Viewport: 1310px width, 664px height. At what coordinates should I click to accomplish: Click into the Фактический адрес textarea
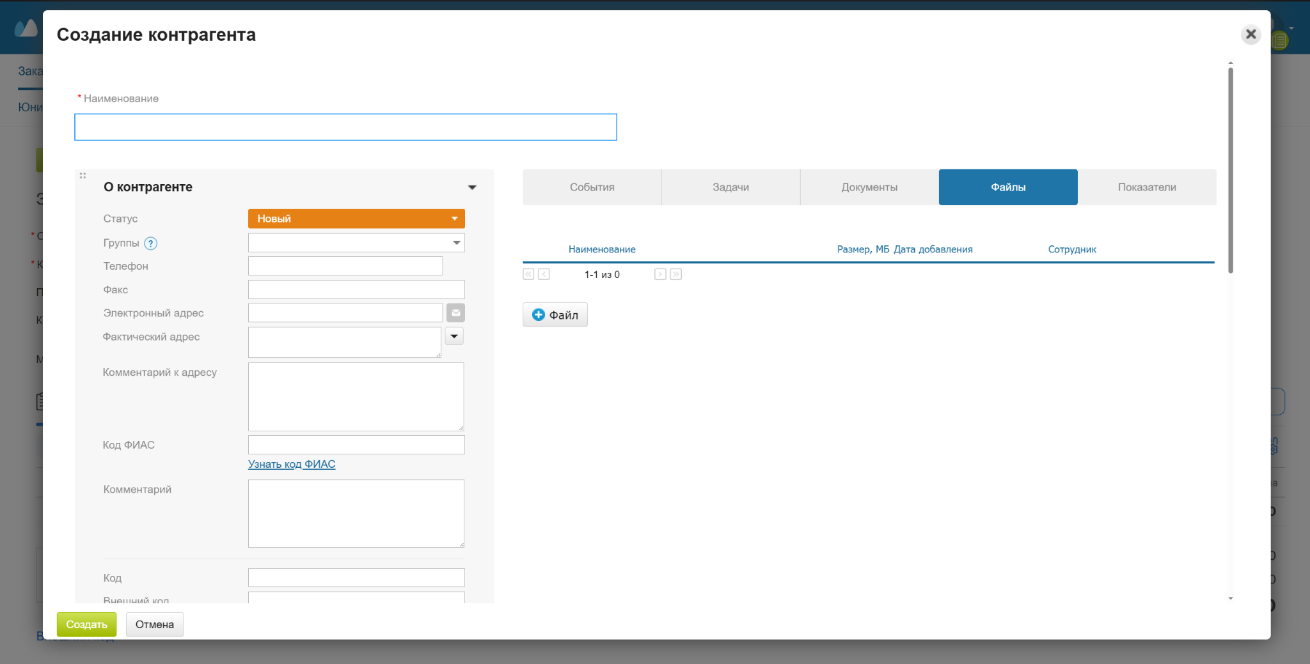coord(345,342)
